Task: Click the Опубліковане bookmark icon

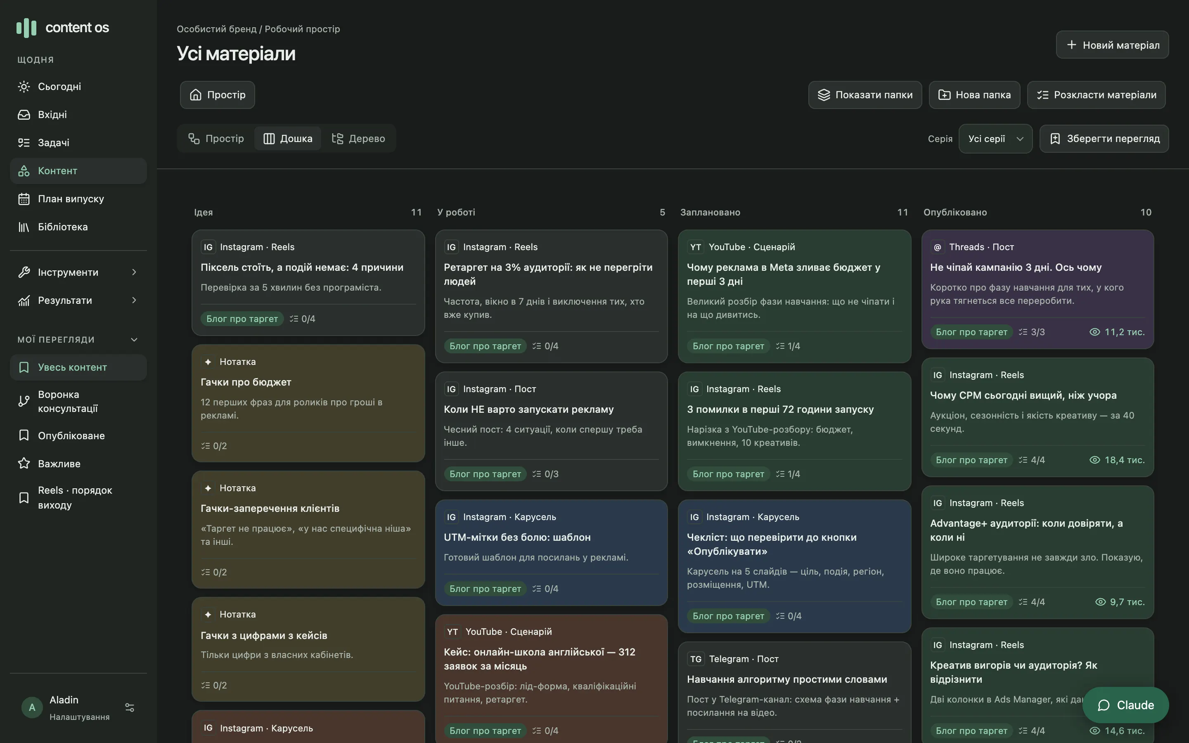Action: coord(24,435)
